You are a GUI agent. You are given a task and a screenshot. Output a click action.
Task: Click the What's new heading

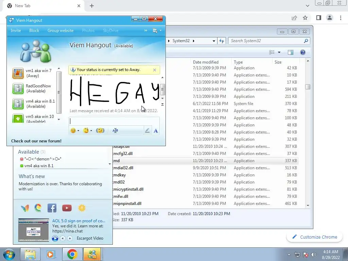coord(32,176)
